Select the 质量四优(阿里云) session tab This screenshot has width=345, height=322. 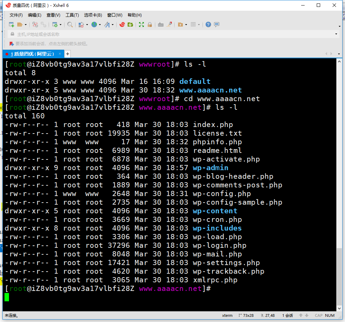pyautogui.click(x=32, y=54)
